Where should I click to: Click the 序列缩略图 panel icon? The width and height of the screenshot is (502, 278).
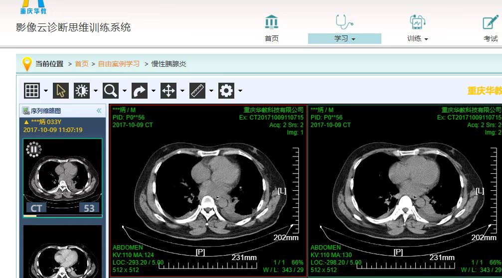click(25, 111)
